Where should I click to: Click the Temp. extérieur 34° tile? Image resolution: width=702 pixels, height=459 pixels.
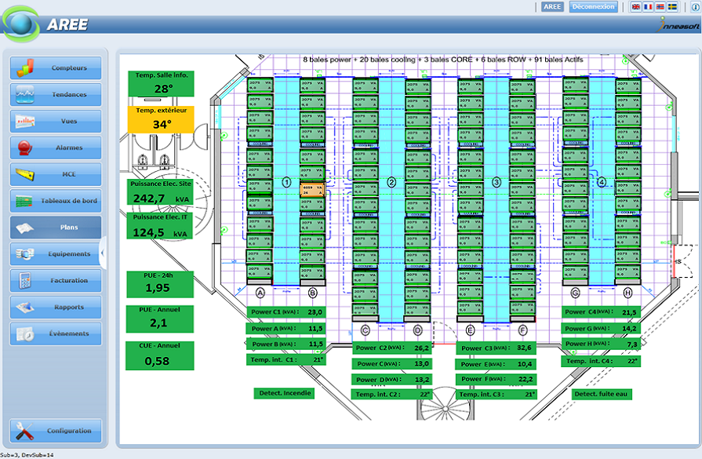coord(161,119)
